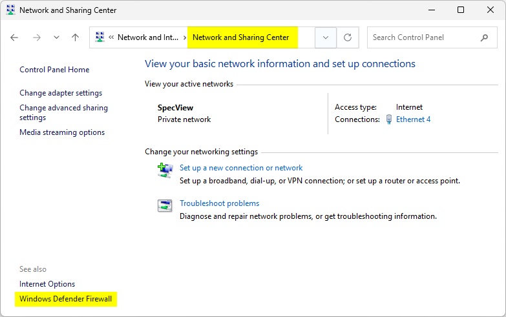Click the search magnifier icon

pos(484,37)
